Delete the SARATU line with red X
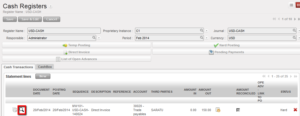 click(295, 110)
